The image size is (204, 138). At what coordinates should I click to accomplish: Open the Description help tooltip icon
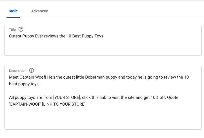coord(32,71)
